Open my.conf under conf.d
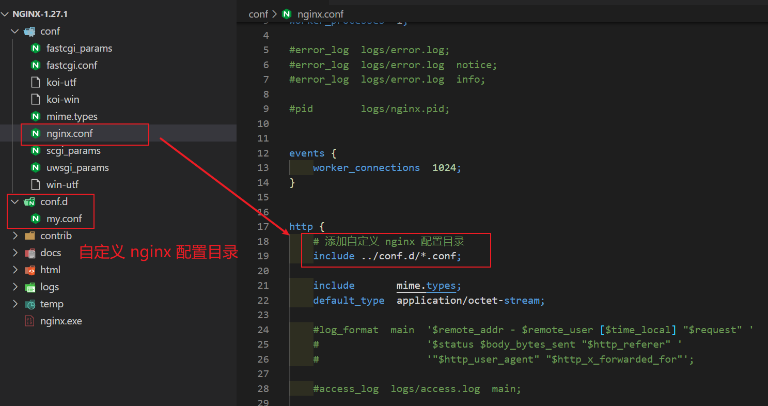768x406 pixels. [64, 218]
